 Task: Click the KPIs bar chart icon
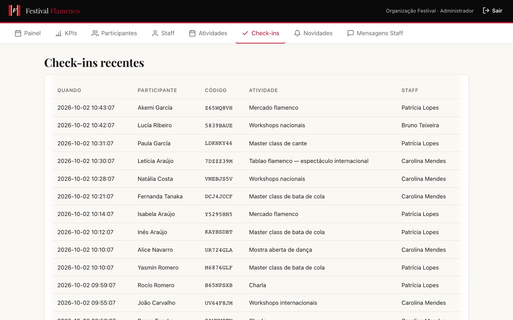[x=58, y=33]
